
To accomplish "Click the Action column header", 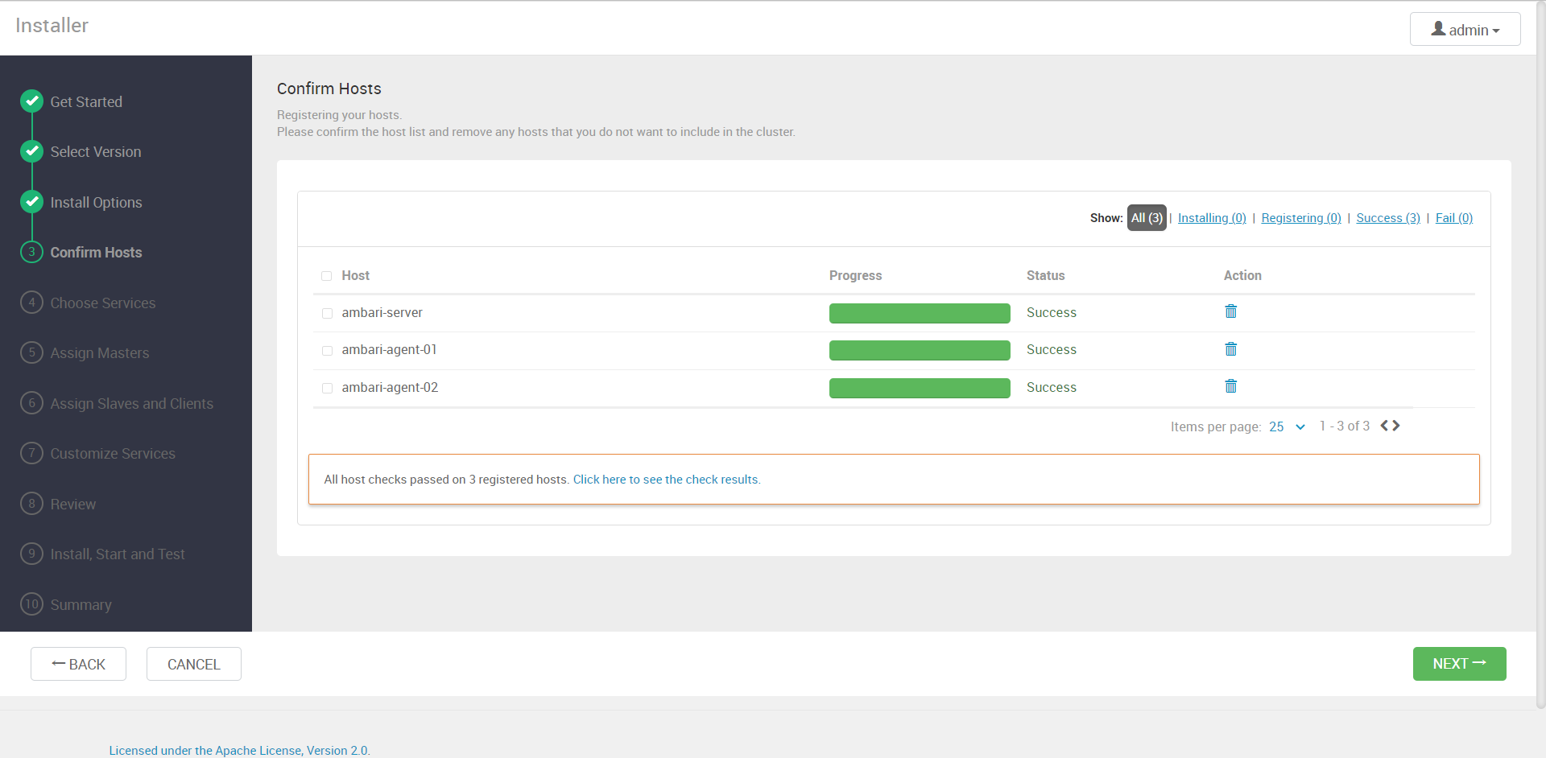I will pos(1242,275).
